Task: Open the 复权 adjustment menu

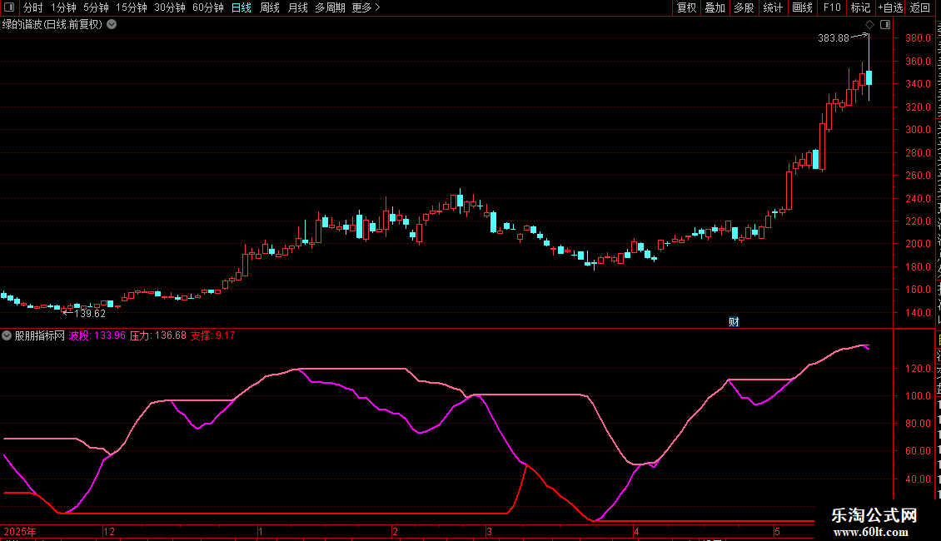Action: click(x=686, y=7)
